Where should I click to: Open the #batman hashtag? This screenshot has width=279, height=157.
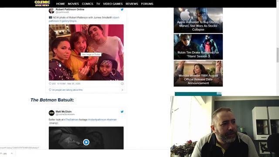pos(112,119)
